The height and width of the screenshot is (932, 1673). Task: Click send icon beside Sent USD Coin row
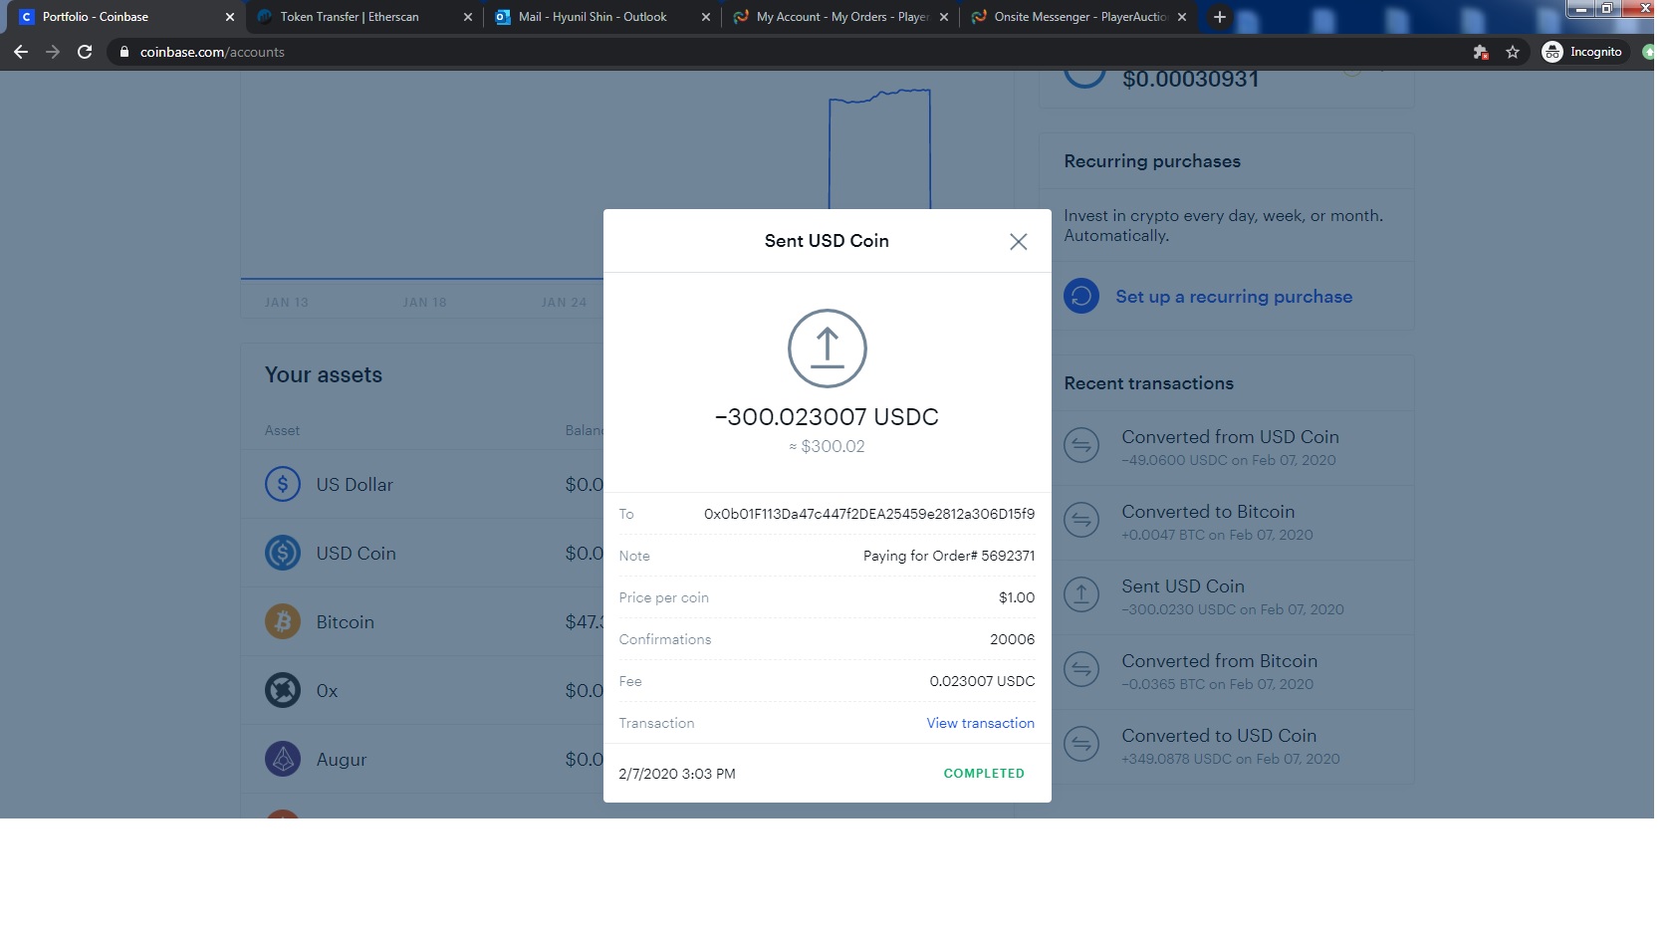pos(1081,594)
